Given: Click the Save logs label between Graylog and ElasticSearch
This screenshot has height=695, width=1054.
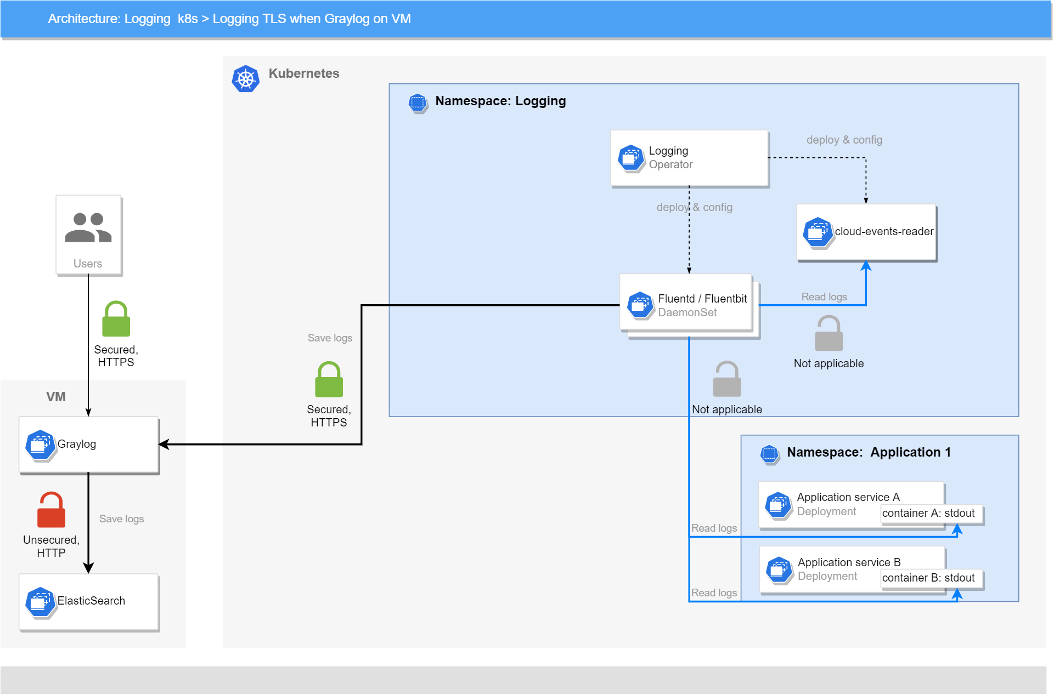Looking at the screenshot, I should tap(122, 519).
